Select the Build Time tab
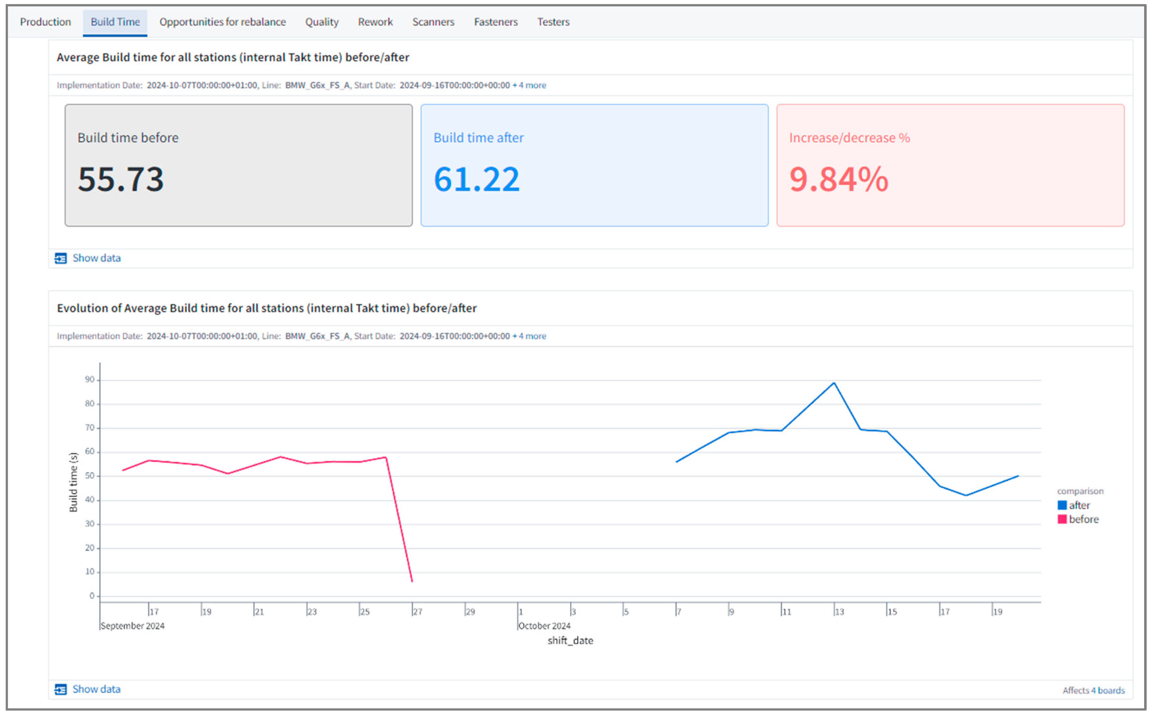Screen dimensions: 1153x715 coord(115,22)
